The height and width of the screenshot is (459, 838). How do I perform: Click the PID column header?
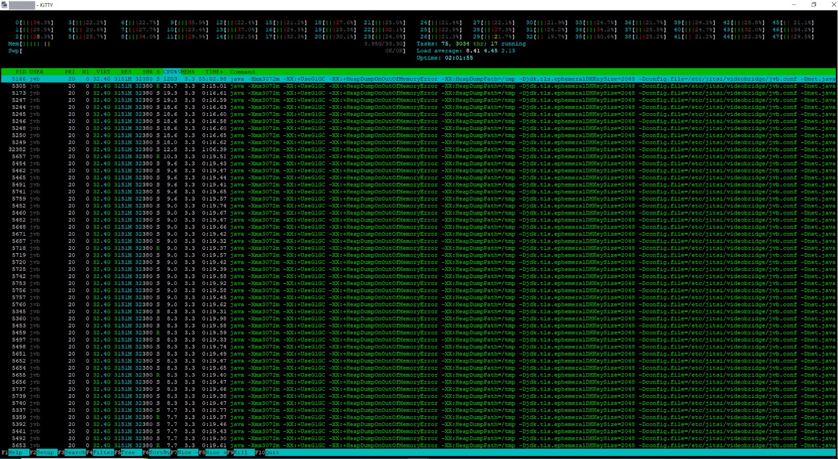tap(20, 72)
